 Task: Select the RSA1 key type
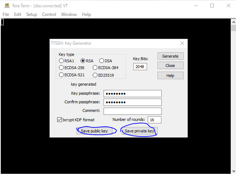[x=61, y=61]
